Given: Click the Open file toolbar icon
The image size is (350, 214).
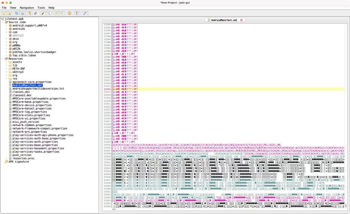Looking at the screenshot, I should tap(3, 13).
